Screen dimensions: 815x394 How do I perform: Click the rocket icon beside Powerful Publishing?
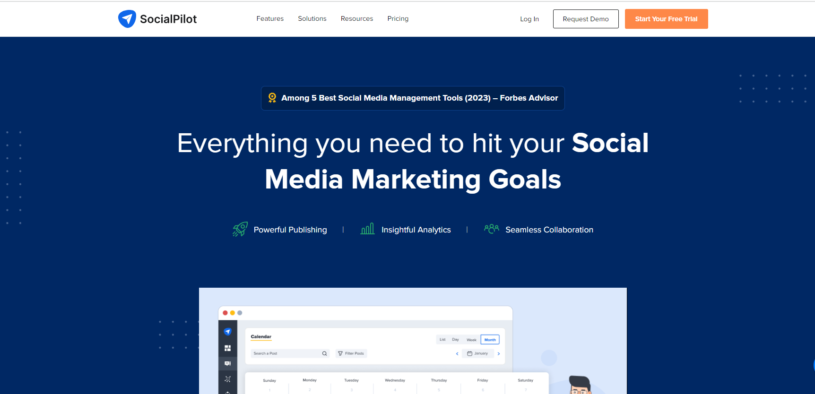[x=240, y=229]
